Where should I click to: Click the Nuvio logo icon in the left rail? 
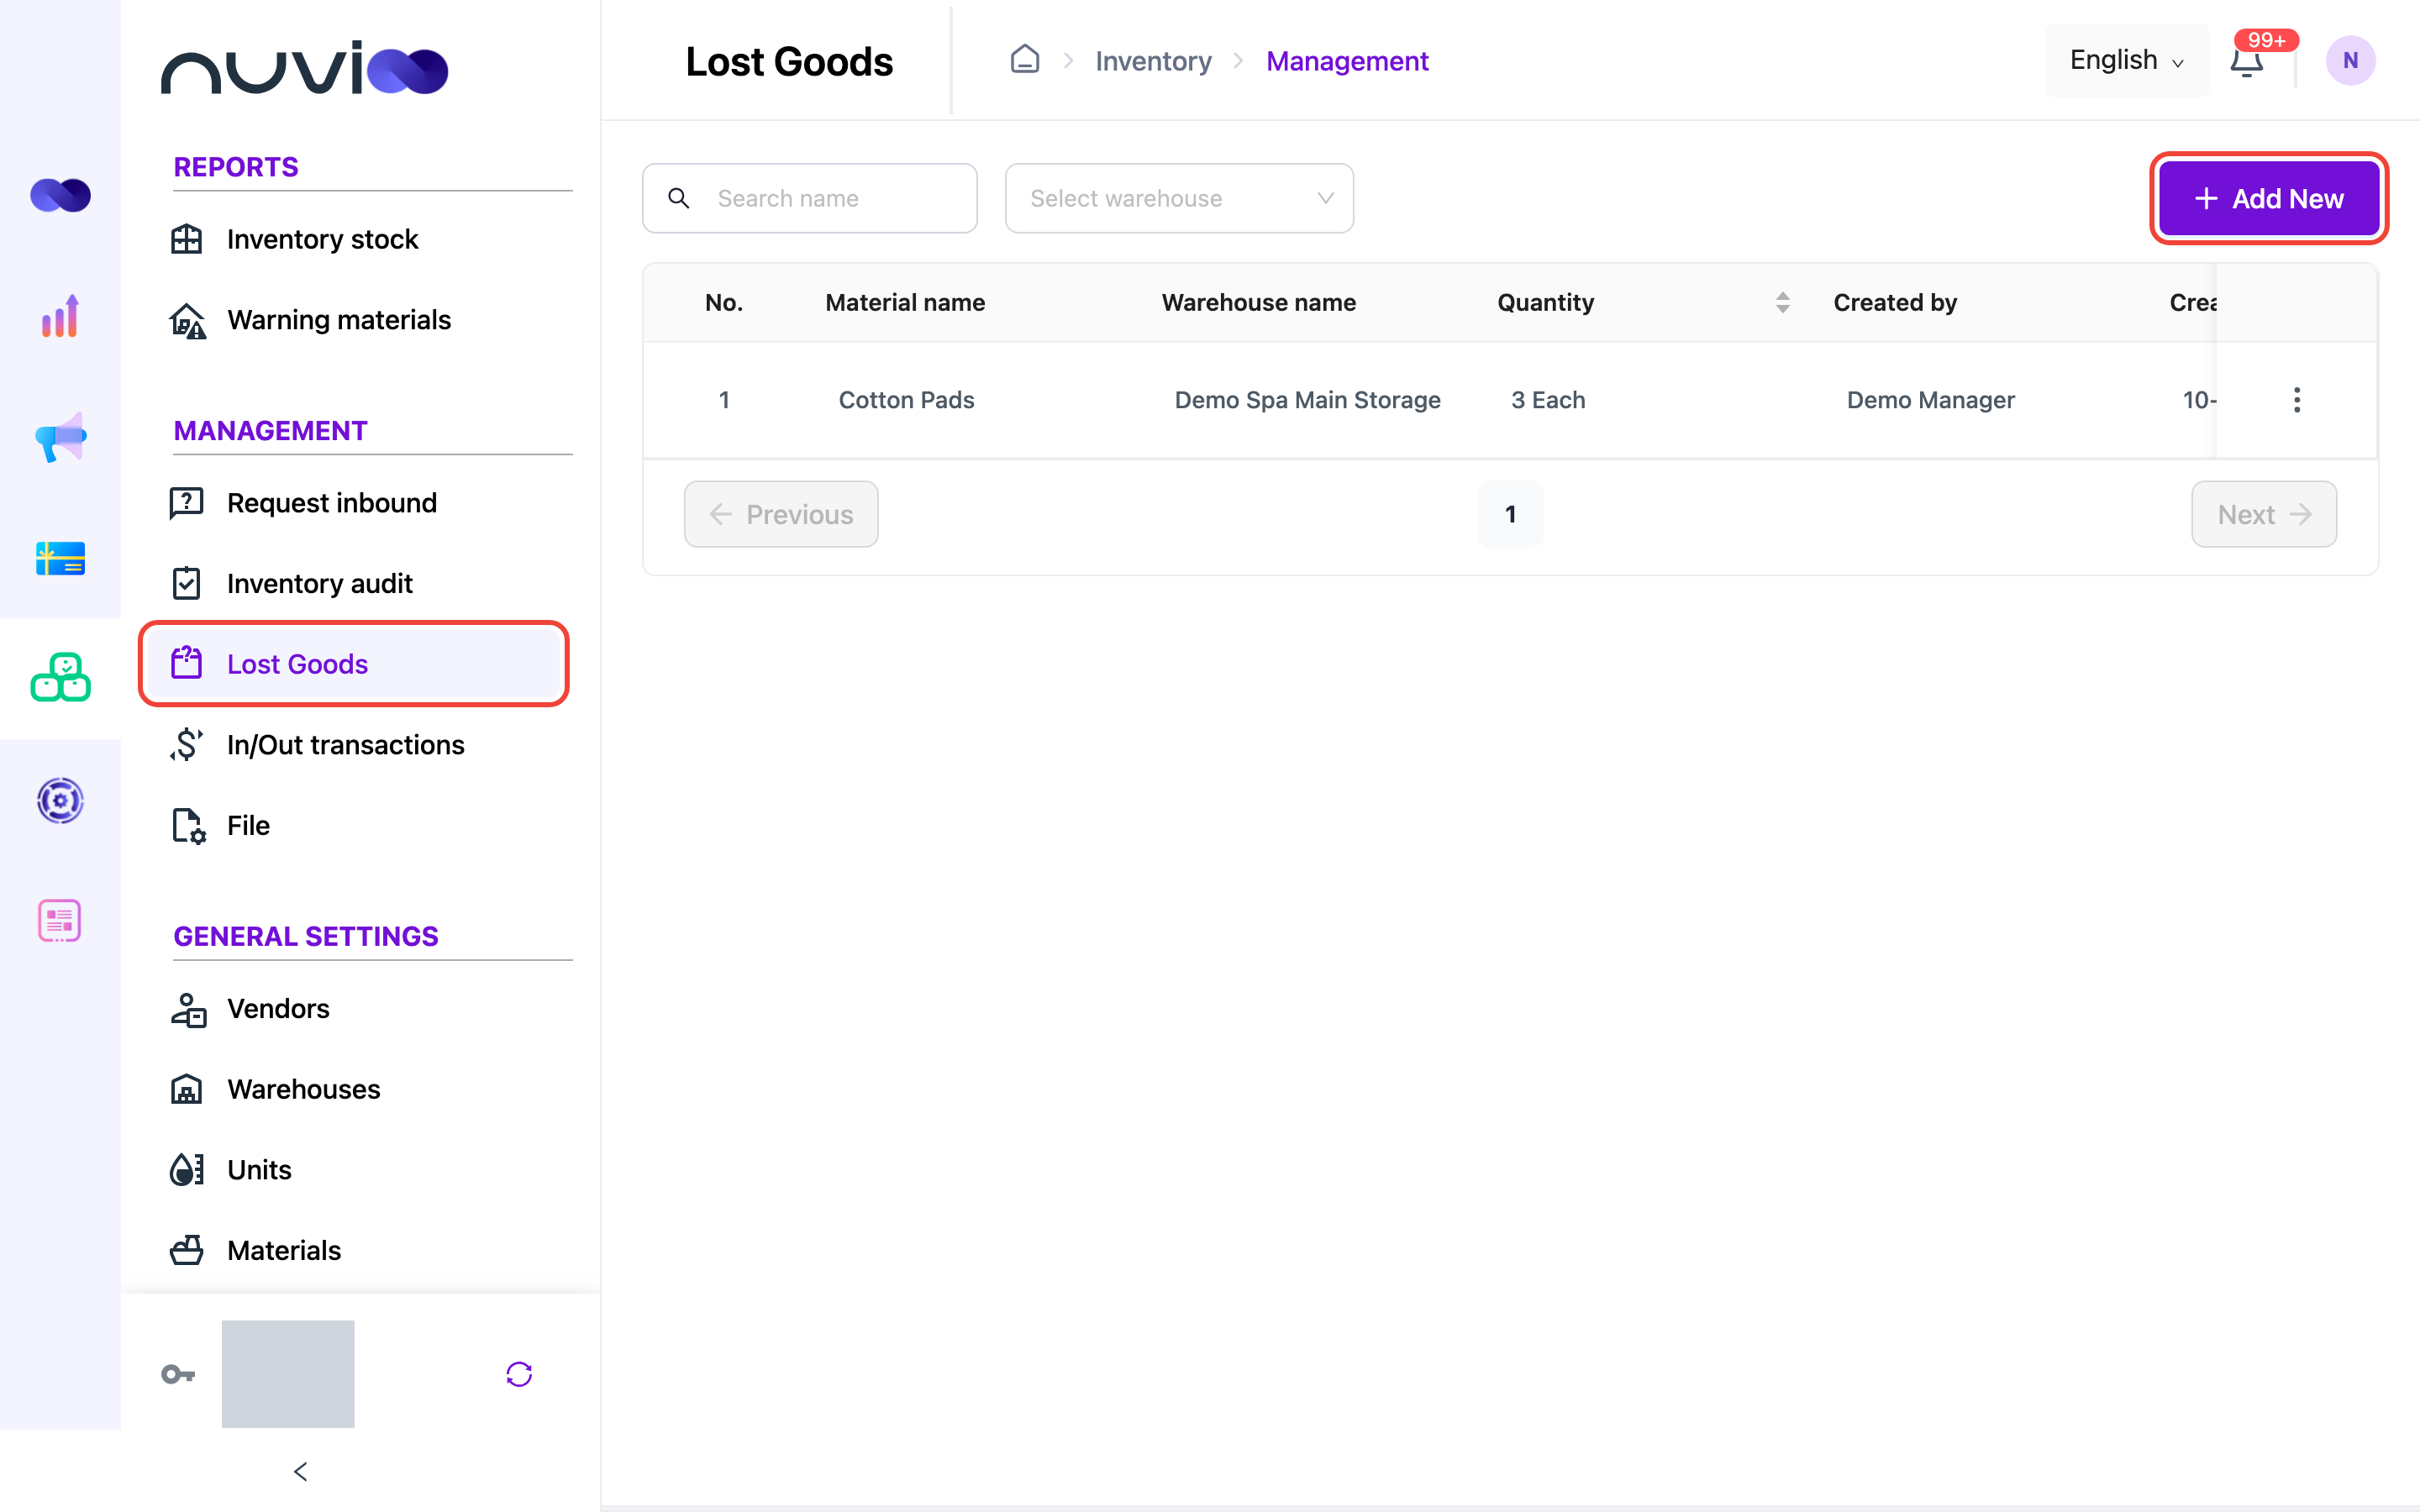pos(60,195)
